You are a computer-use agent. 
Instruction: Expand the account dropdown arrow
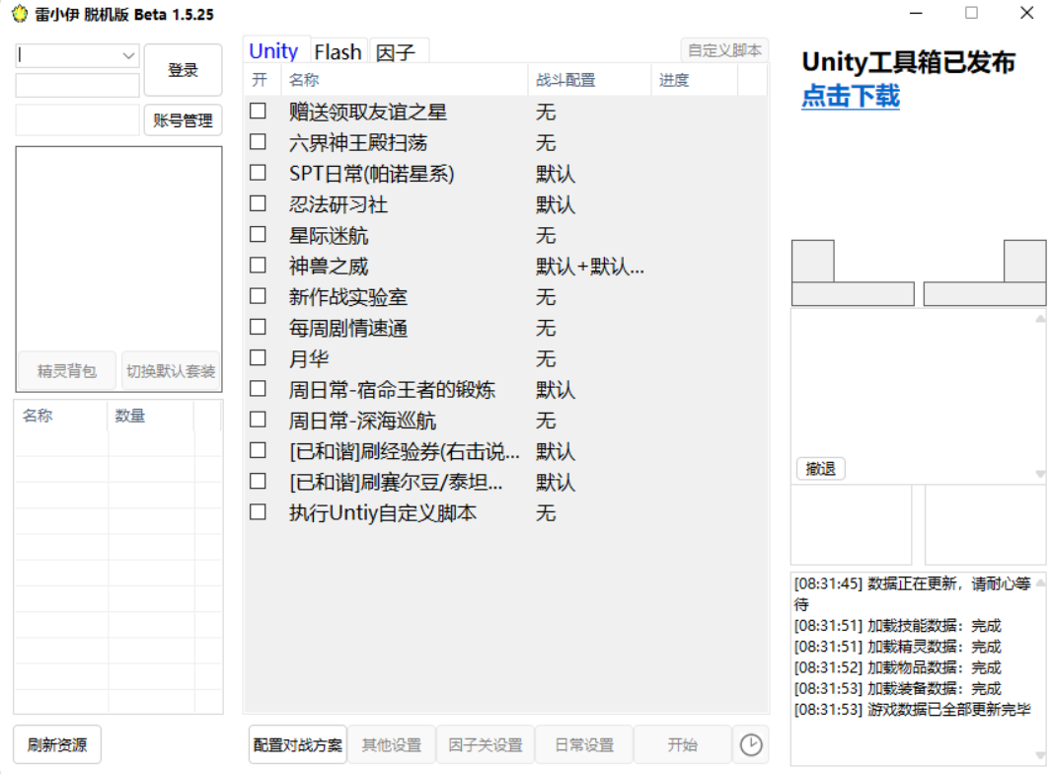tap(128, 55)
